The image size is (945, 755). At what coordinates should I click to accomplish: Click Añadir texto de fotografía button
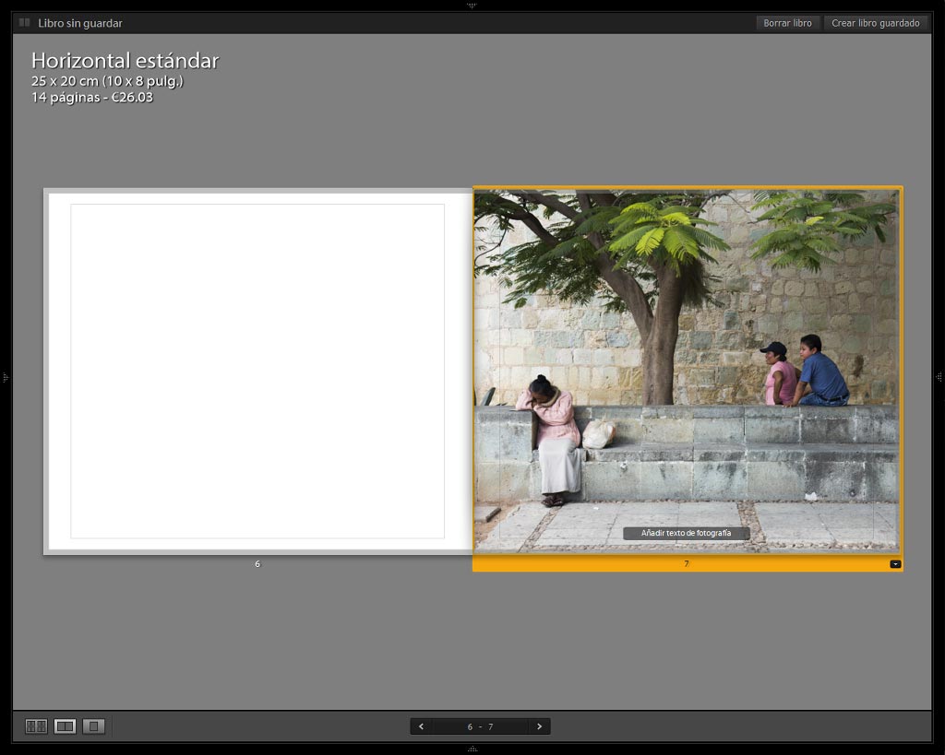coord(686,533)
